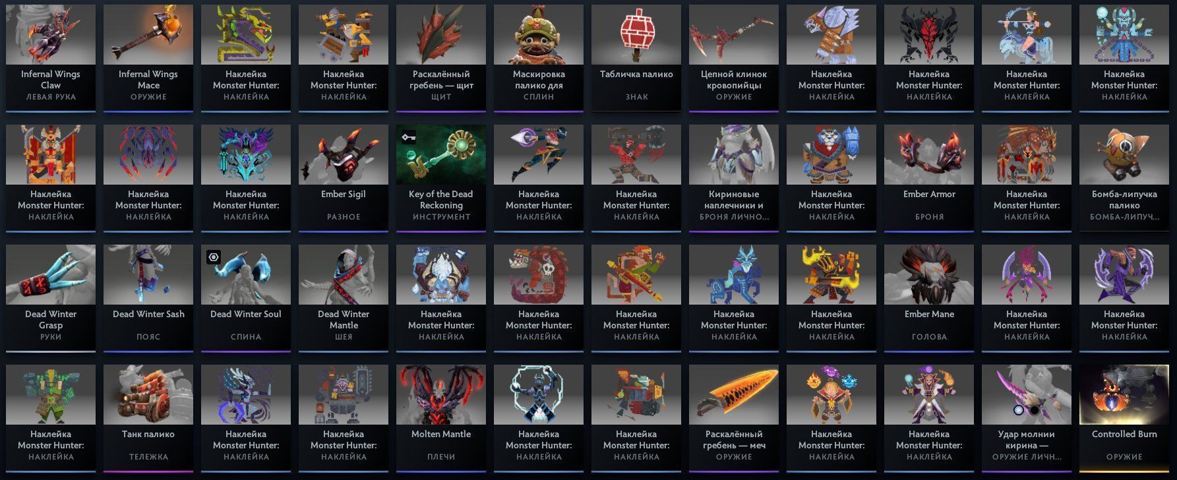The image size is (1177, 480).
Task: Open the Dead Winter Grasp hands item
Action: (51, 298)
